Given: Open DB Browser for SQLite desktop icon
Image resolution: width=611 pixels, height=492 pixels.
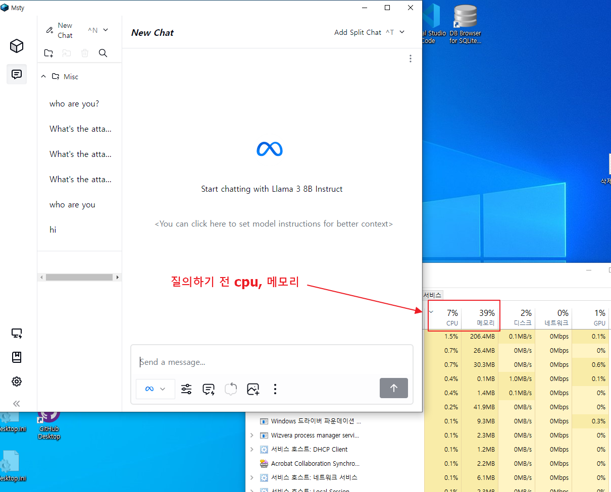Looking at the screenshot, I should 465,24.
